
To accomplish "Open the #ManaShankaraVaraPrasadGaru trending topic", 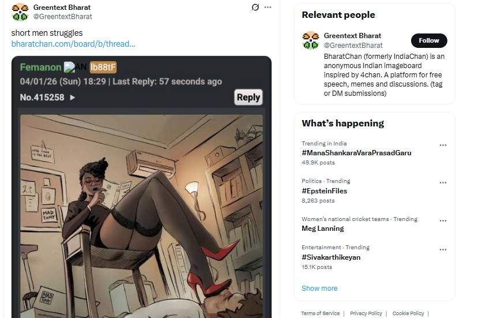I will click(356, 153).
